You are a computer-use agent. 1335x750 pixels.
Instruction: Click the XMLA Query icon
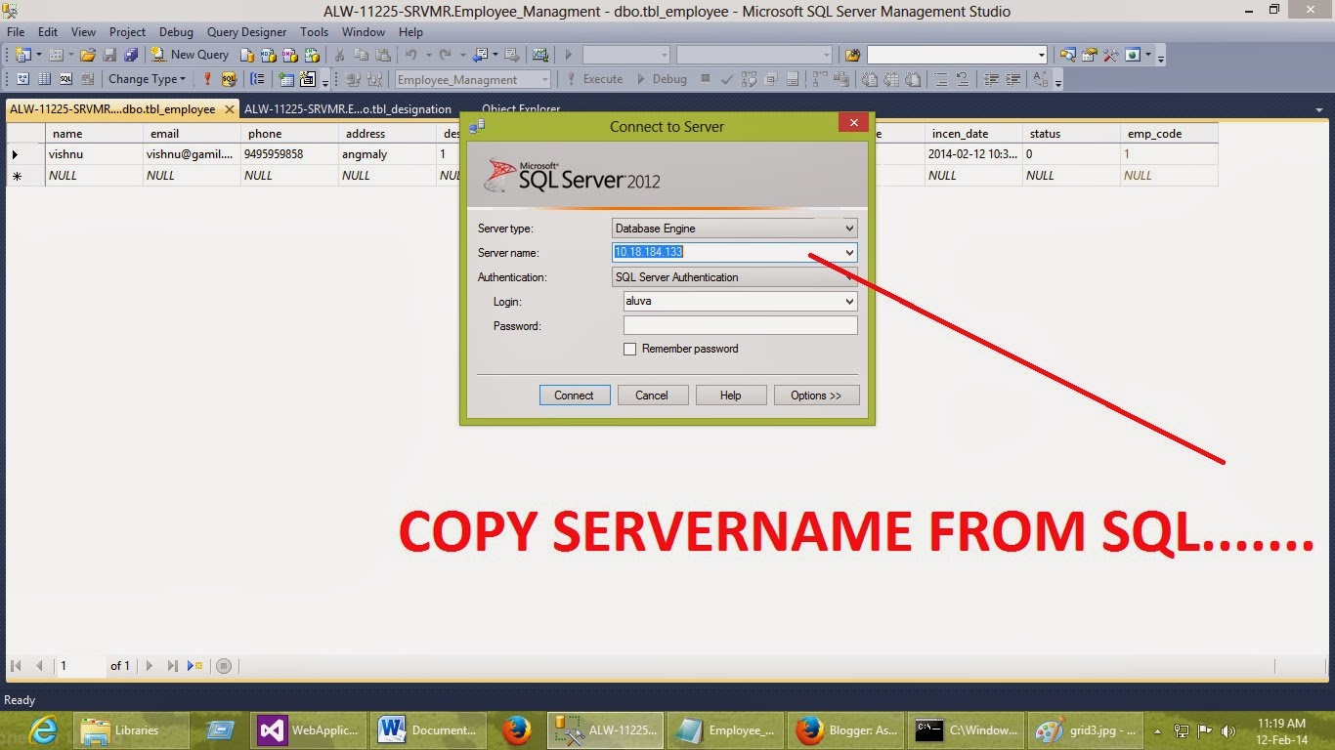tap(312, 55)
